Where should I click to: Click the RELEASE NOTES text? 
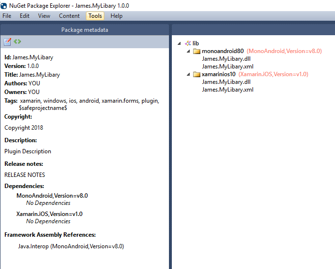tap(25, 175)
